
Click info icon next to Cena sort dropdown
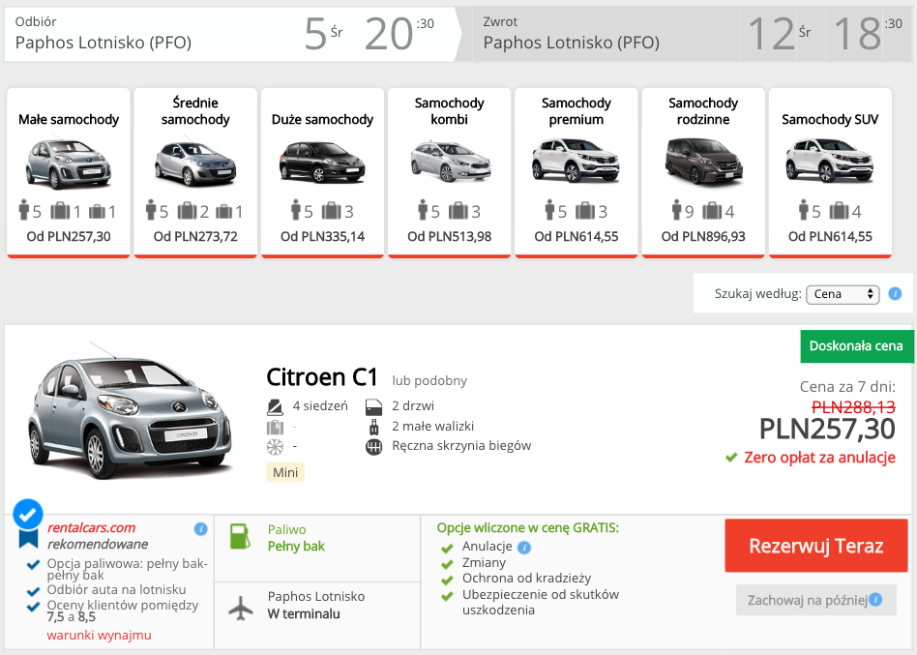(x=895, y=293)
